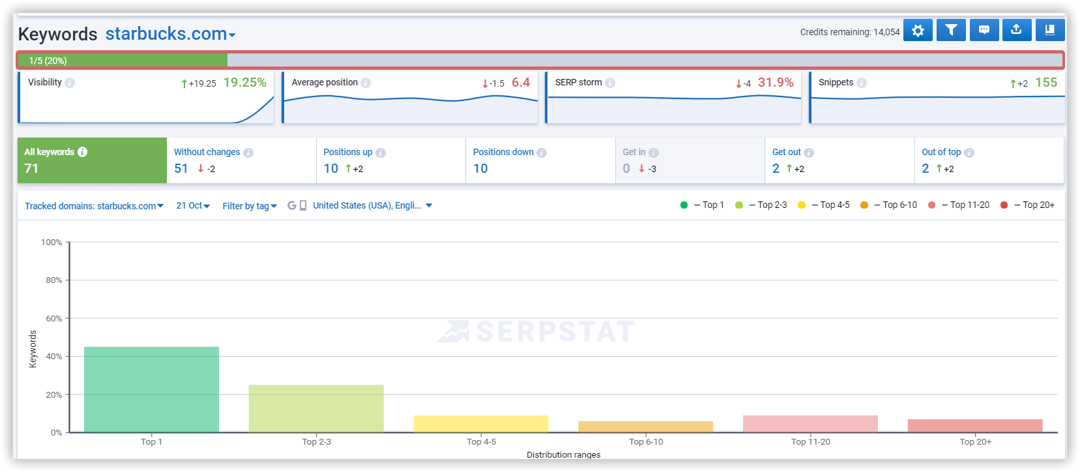Click the info icon beside Snippets
1080x472 pixels.
[862, 83]
